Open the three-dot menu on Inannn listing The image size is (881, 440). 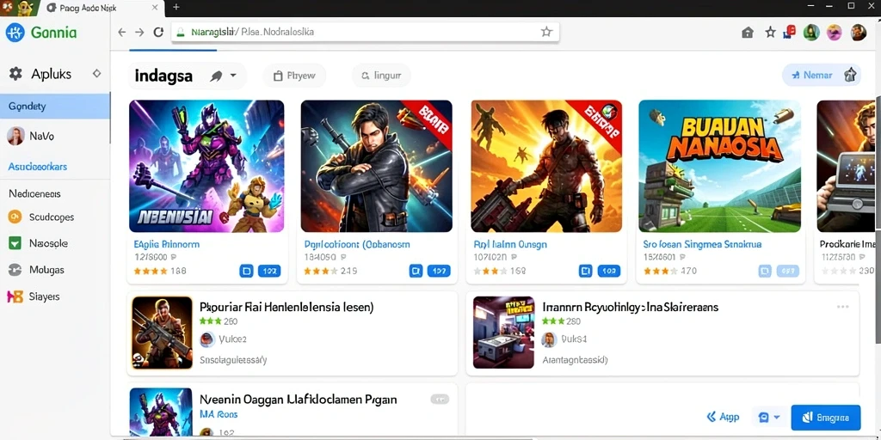point(843,307)
